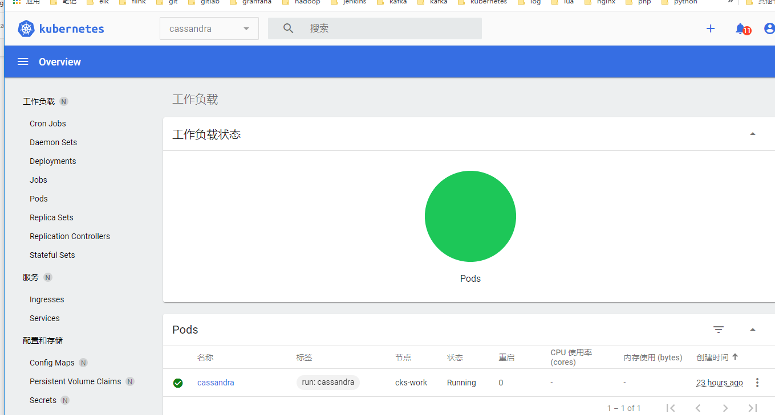
Task: Select 配置和存储 section heading in sidebar
Action: (43, 340)
